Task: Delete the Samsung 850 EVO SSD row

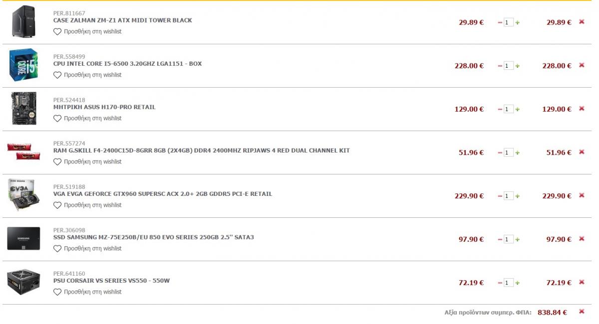Action: (582, 239)
